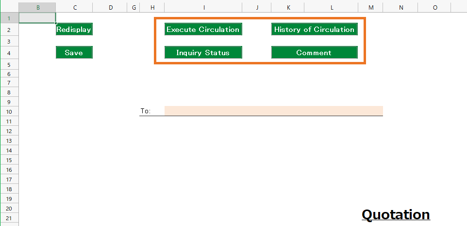The width and height of the screenshot is (467, 226).
Task: Select column N header
Action: coord(401,7)
